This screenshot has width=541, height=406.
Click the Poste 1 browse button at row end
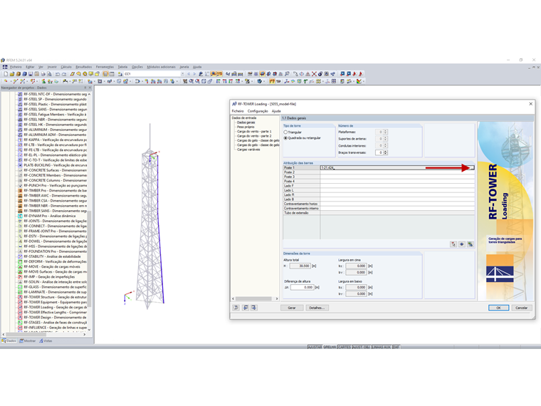(473, 168)
